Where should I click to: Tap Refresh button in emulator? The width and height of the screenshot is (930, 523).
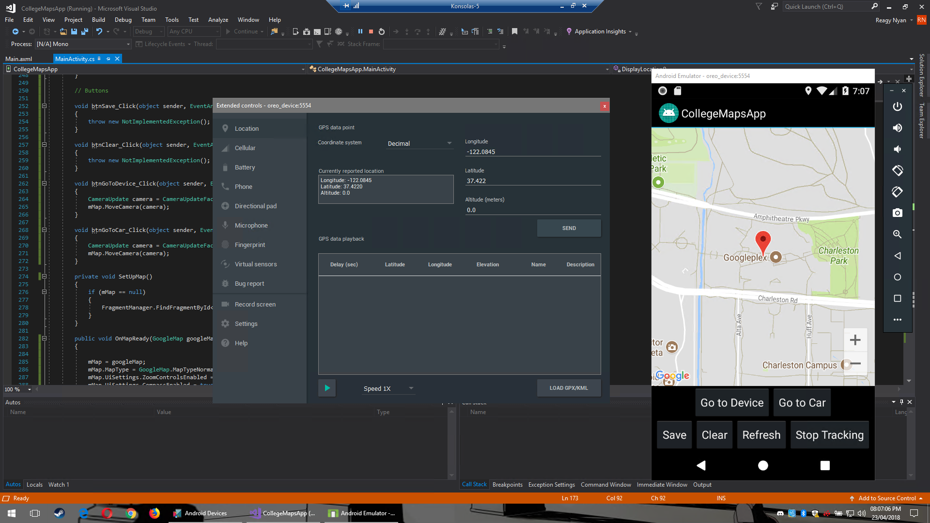(x=761, y=435)
